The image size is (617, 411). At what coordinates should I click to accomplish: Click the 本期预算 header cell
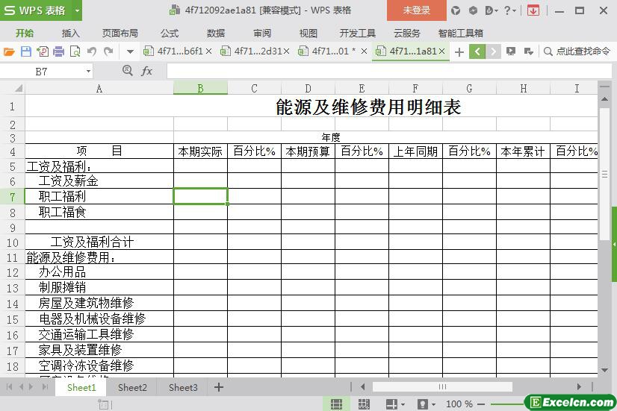(x=308, y=151)
